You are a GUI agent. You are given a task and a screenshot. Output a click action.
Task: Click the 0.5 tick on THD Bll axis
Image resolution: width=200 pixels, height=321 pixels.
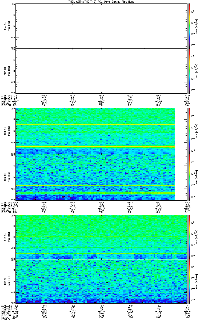click(13, 189)
